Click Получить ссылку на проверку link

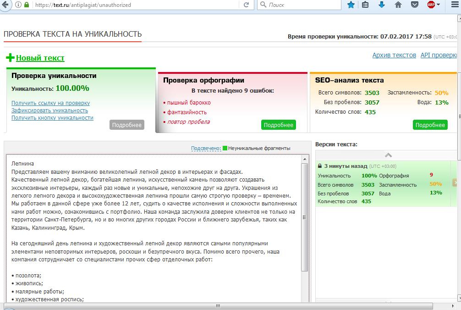coord(50,103)
